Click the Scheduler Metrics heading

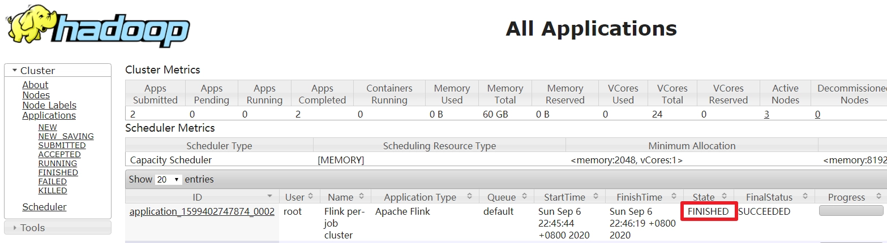point(170,128)
